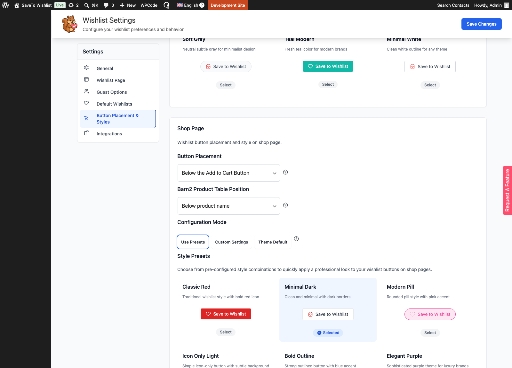Open the Barn2 Product Table Position dropdown

(229, 206)
